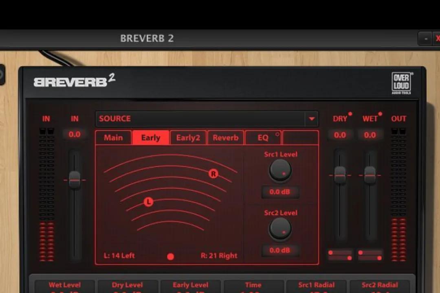
Task: Expand the SOURCE selector arrow
Action: [312, 119]
